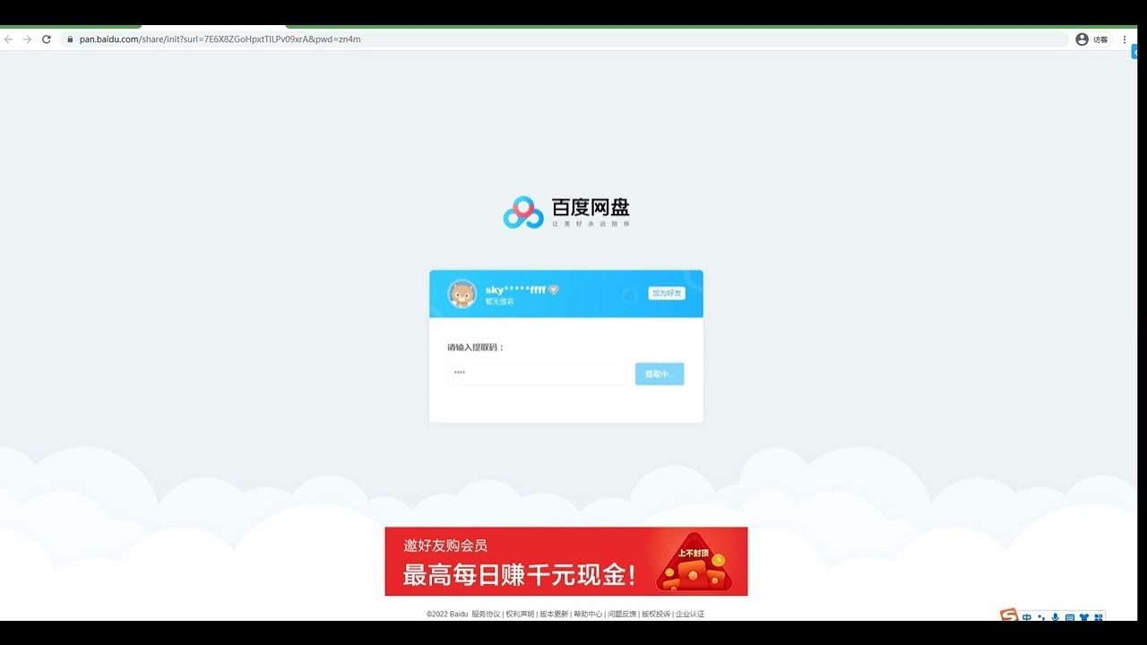Click the padlock icon in the address bar
The image size is (1147, 645).
pyautogui.click(x=69, y=39)
